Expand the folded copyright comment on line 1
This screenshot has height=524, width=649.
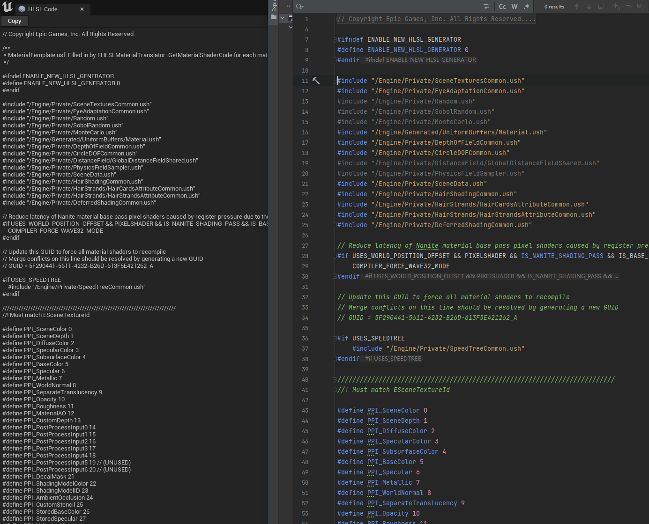click(334, 19)
